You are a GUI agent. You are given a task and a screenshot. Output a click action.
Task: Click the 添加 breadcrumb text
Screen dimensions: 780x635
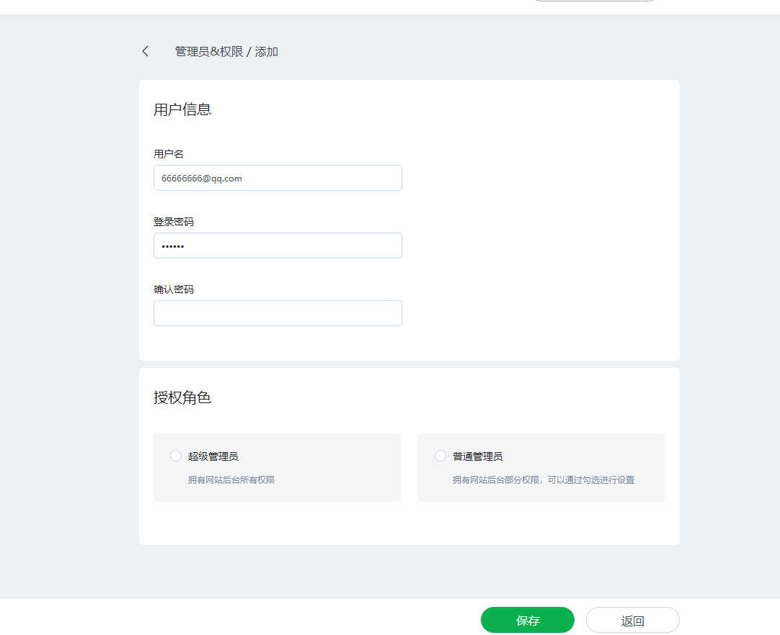pyautogui.click(x=267, y=52)
